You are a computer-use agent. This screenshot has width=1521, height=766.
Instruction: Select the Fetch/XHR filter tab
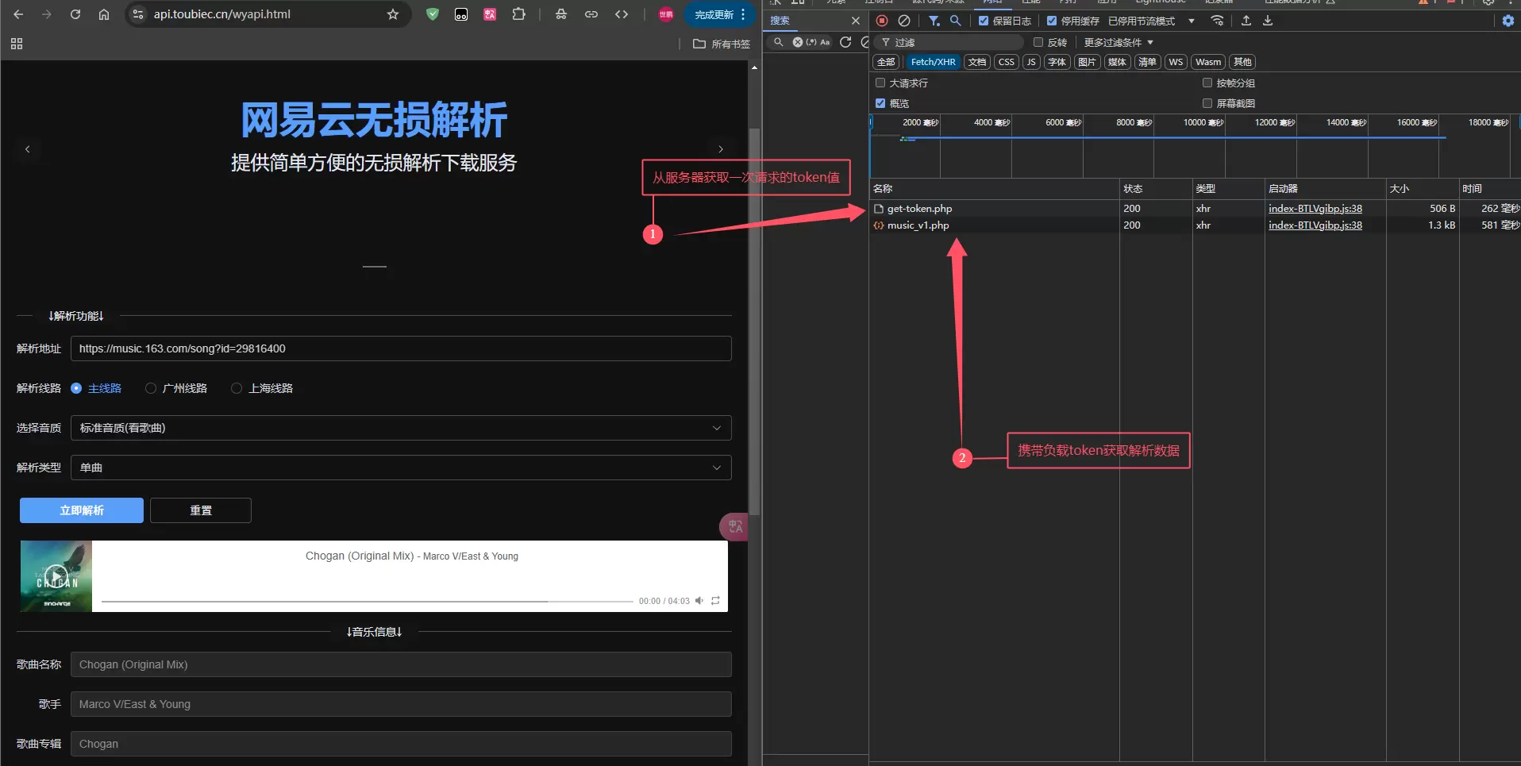933,62
